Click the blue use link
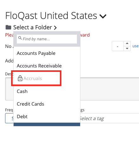This screenshot has width=139, height=157. click(x=136, y=46)
